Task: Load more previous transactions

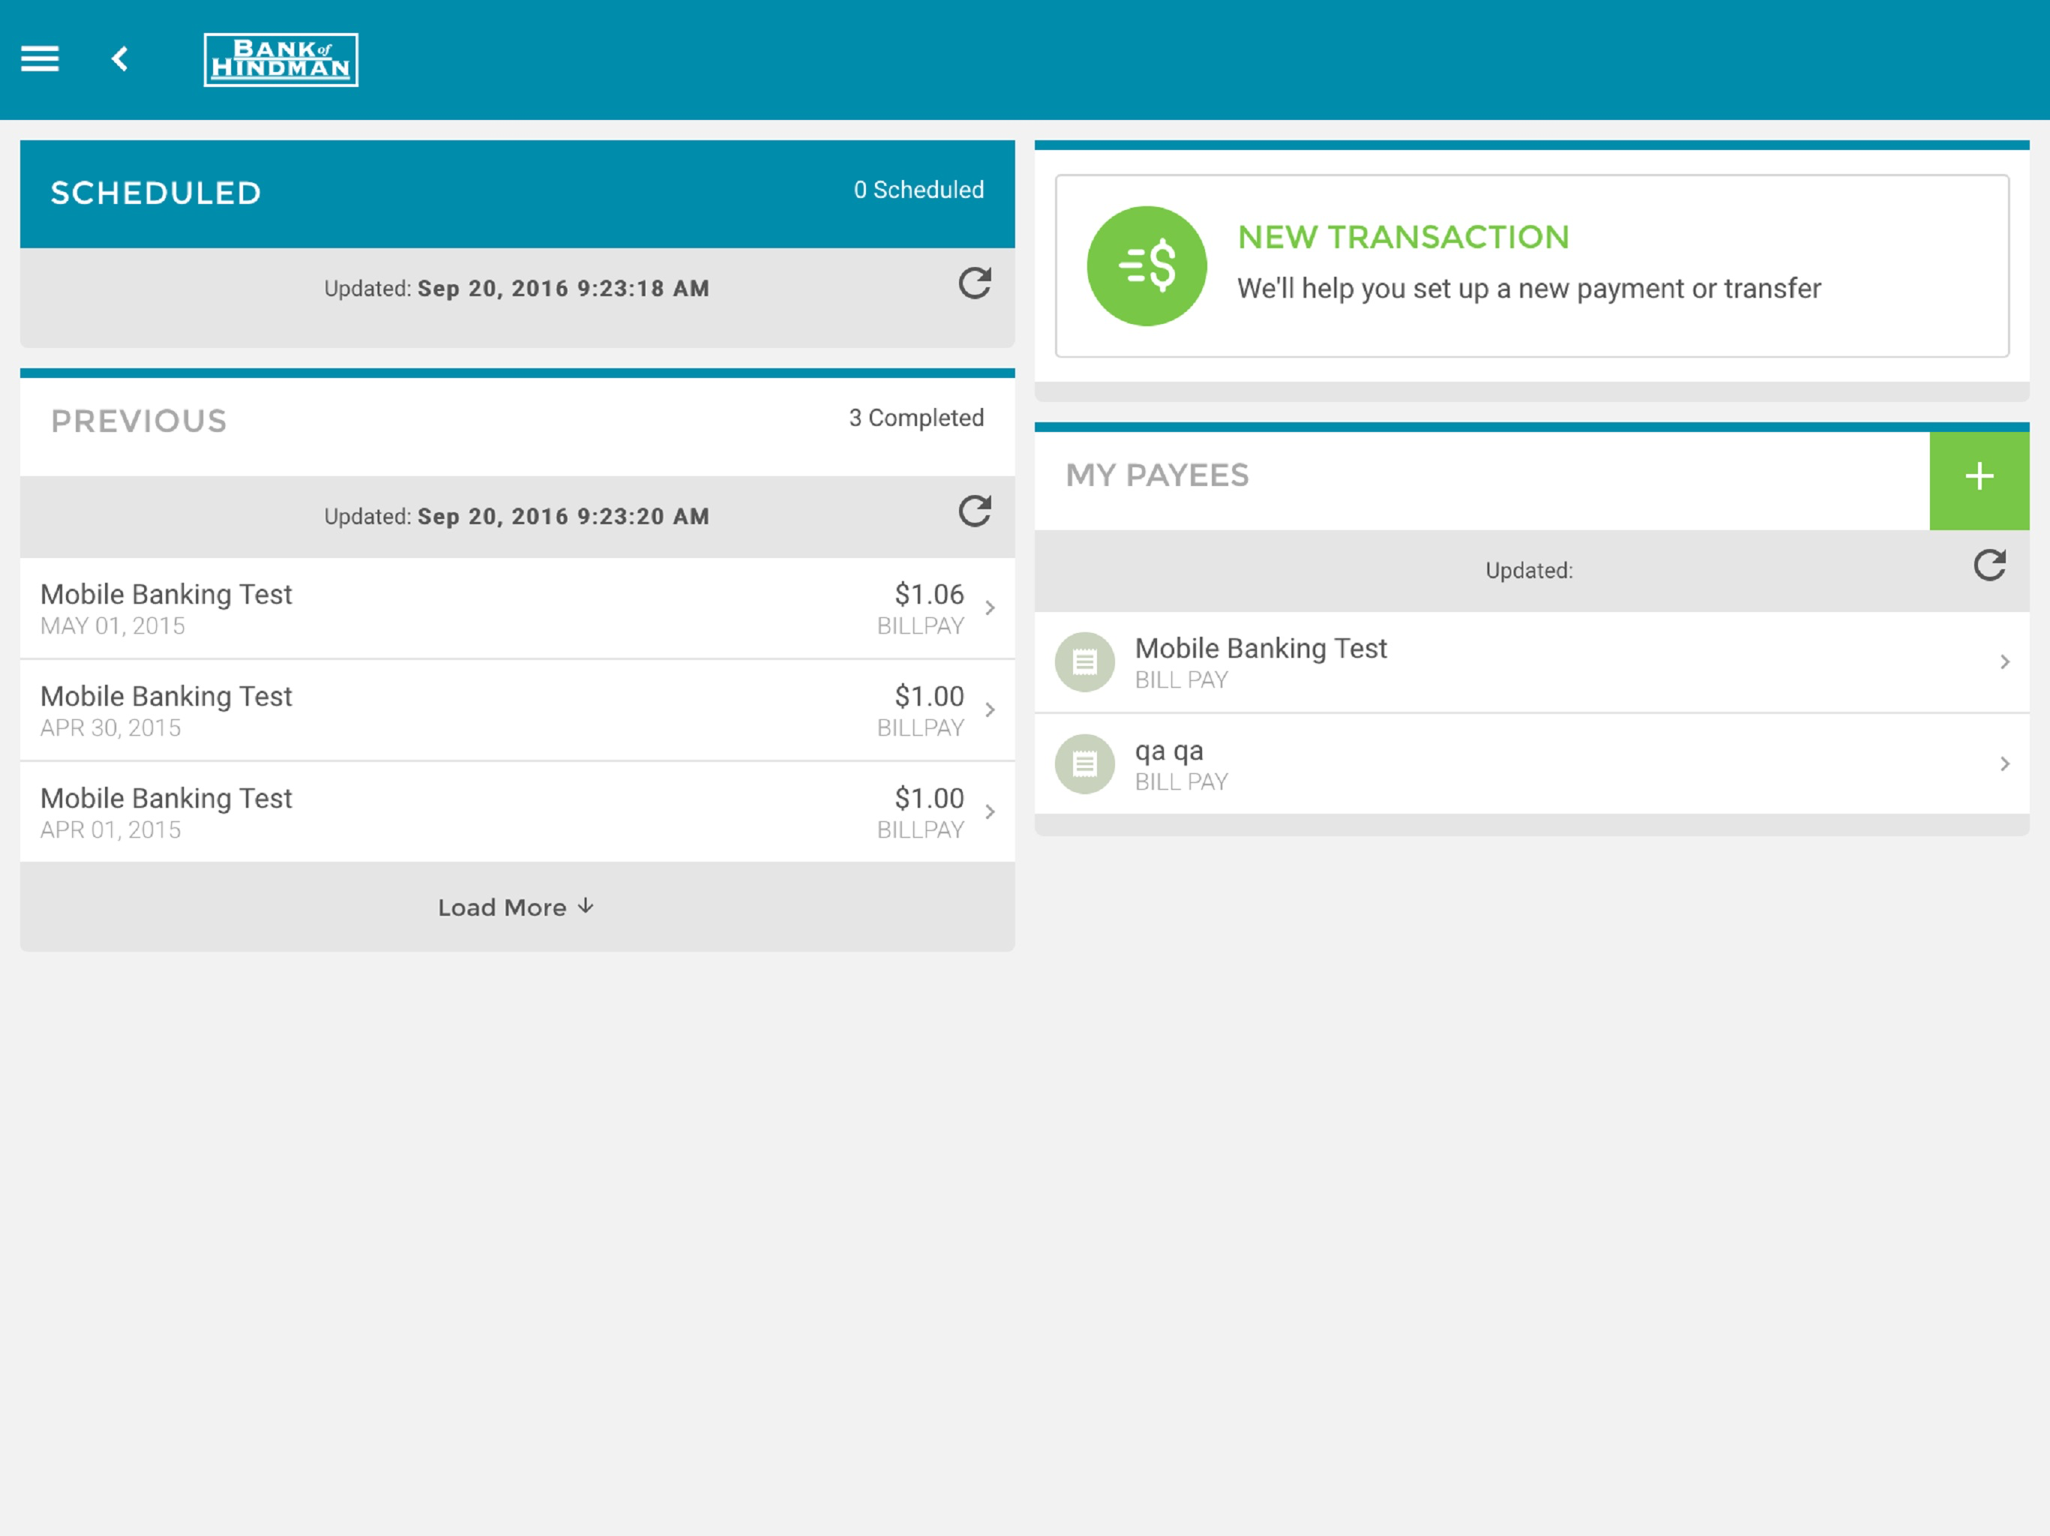Action: 517,907
